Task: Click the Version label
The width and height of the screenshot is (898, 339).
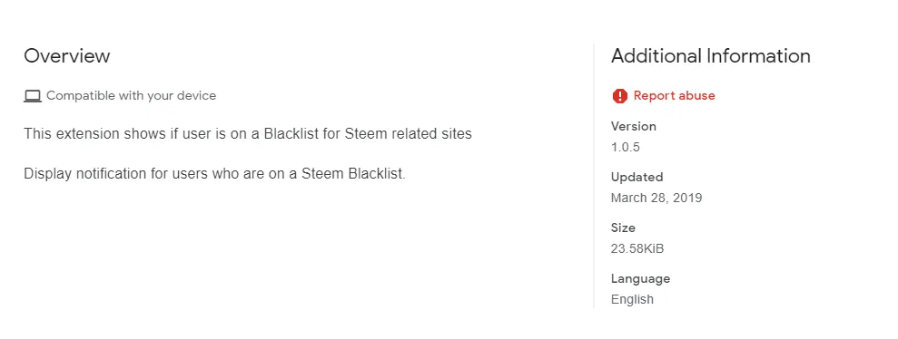Action: coord(634,126)
